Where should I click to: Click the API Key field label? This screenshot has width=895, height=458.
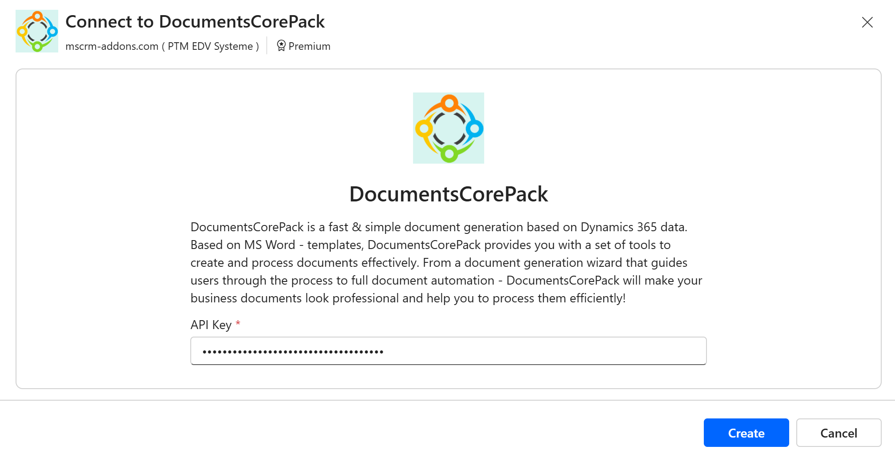point(211,325)
